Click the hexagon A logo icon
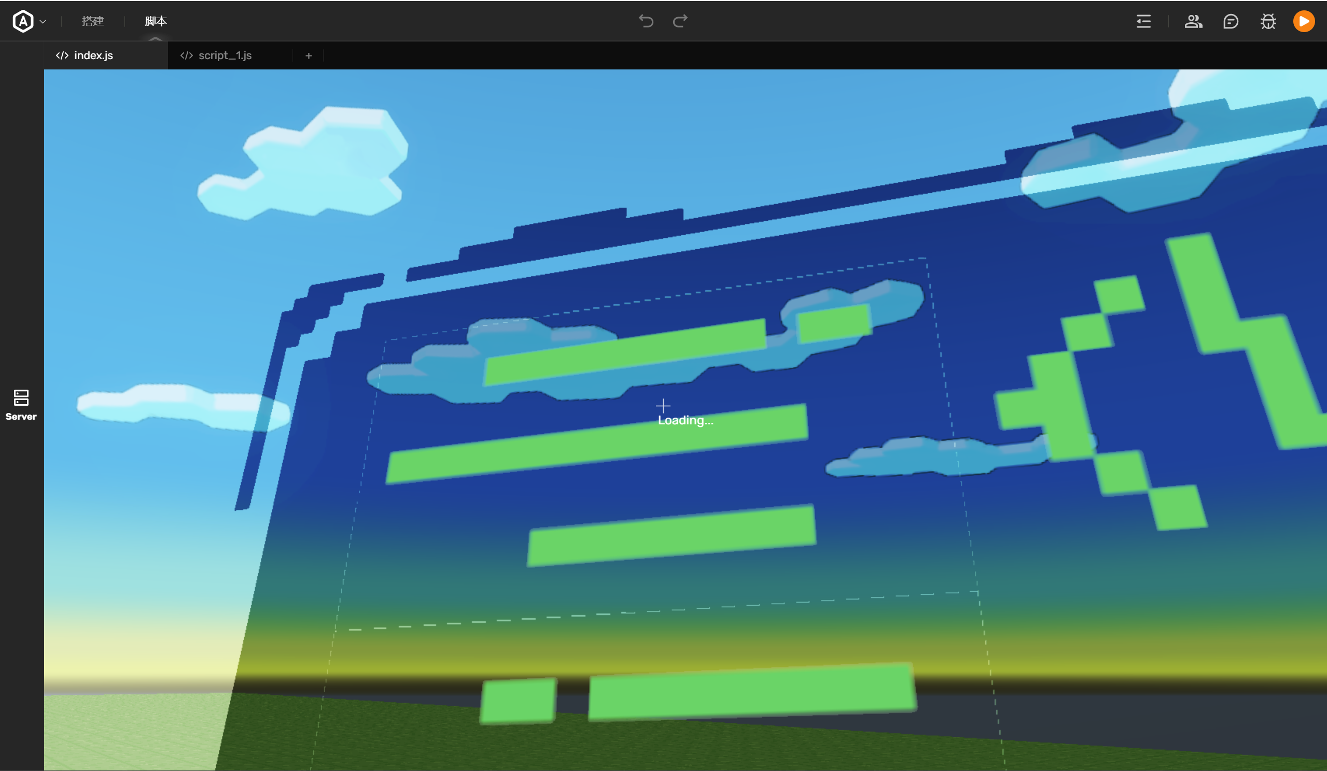 pos(23,21)
